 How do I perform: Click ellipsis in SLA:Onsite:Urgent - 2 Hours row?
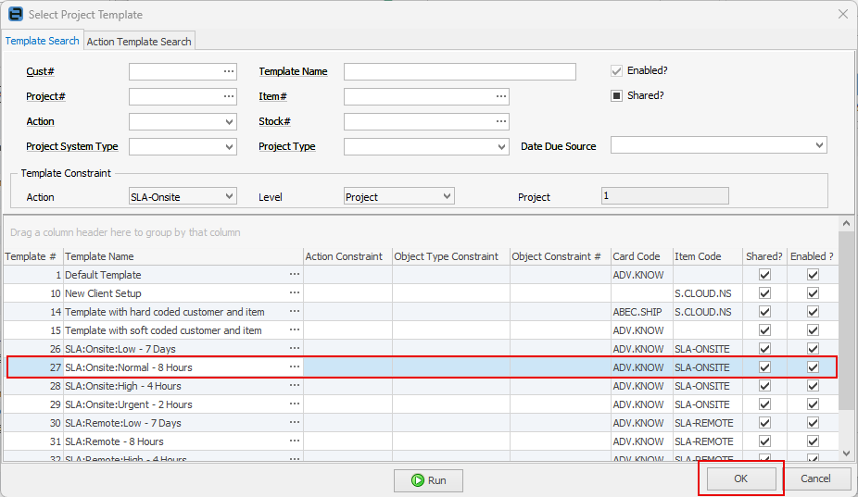[295, 404]
